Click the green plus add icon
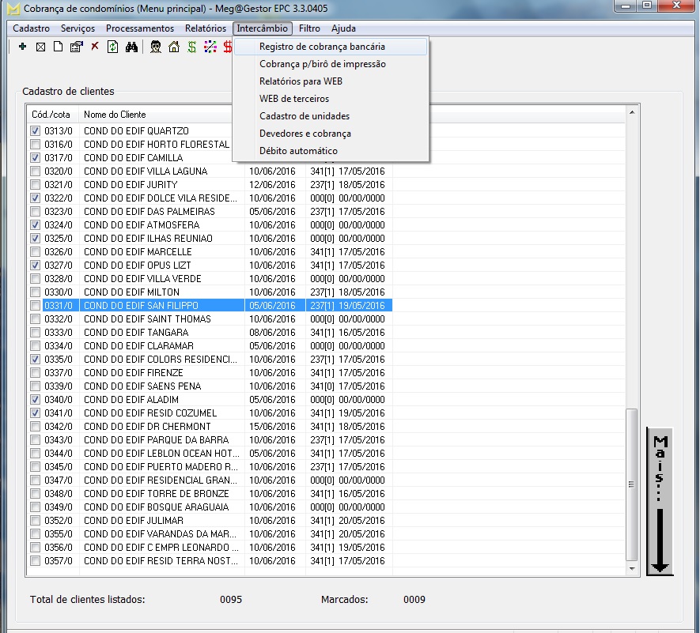The height and width of the screenshot is (633, 700). click(x=22, y=47)
